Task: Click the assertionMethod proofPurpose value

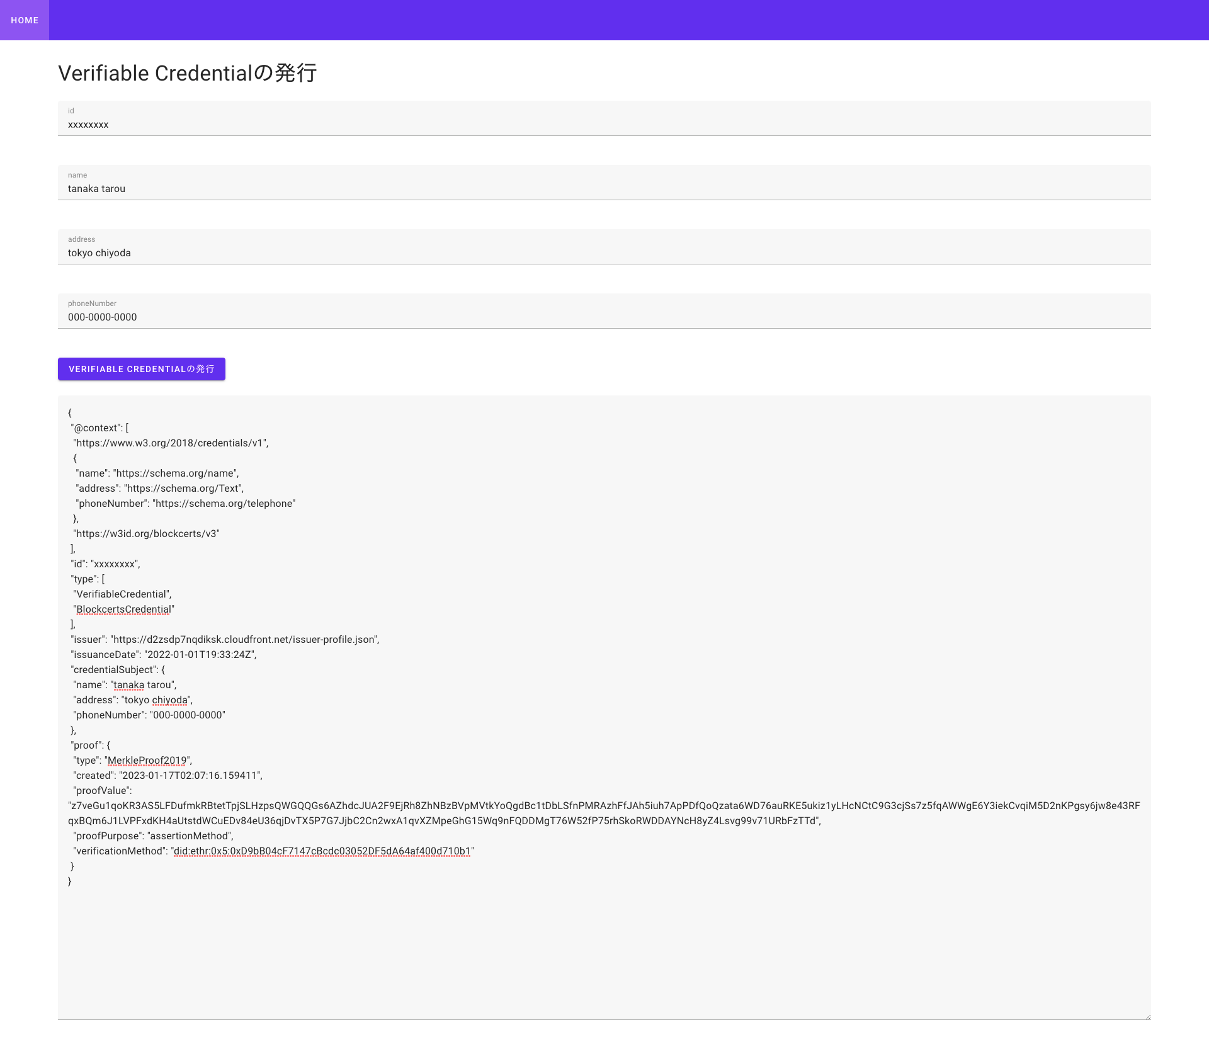Action: tap(190, 836)
